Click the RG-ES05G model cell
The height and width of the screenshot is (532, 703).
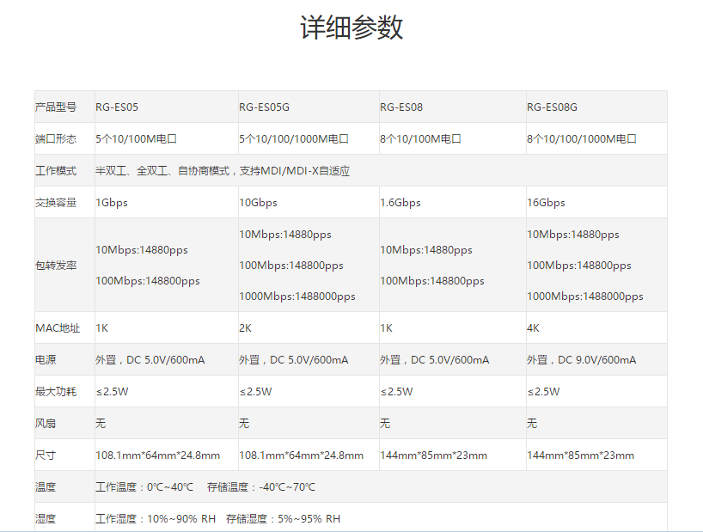pyautogui.click(x=264, y=107)
